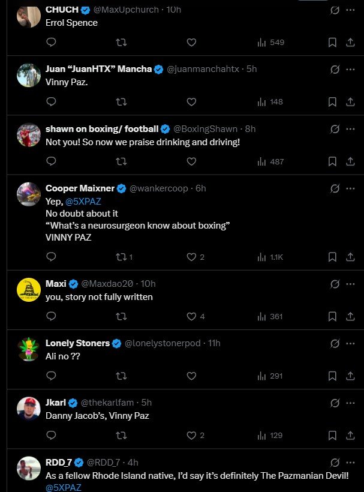Click Grok icon on Juan Mancha's tweet
364x492 pixels.
tap(335, 70)
